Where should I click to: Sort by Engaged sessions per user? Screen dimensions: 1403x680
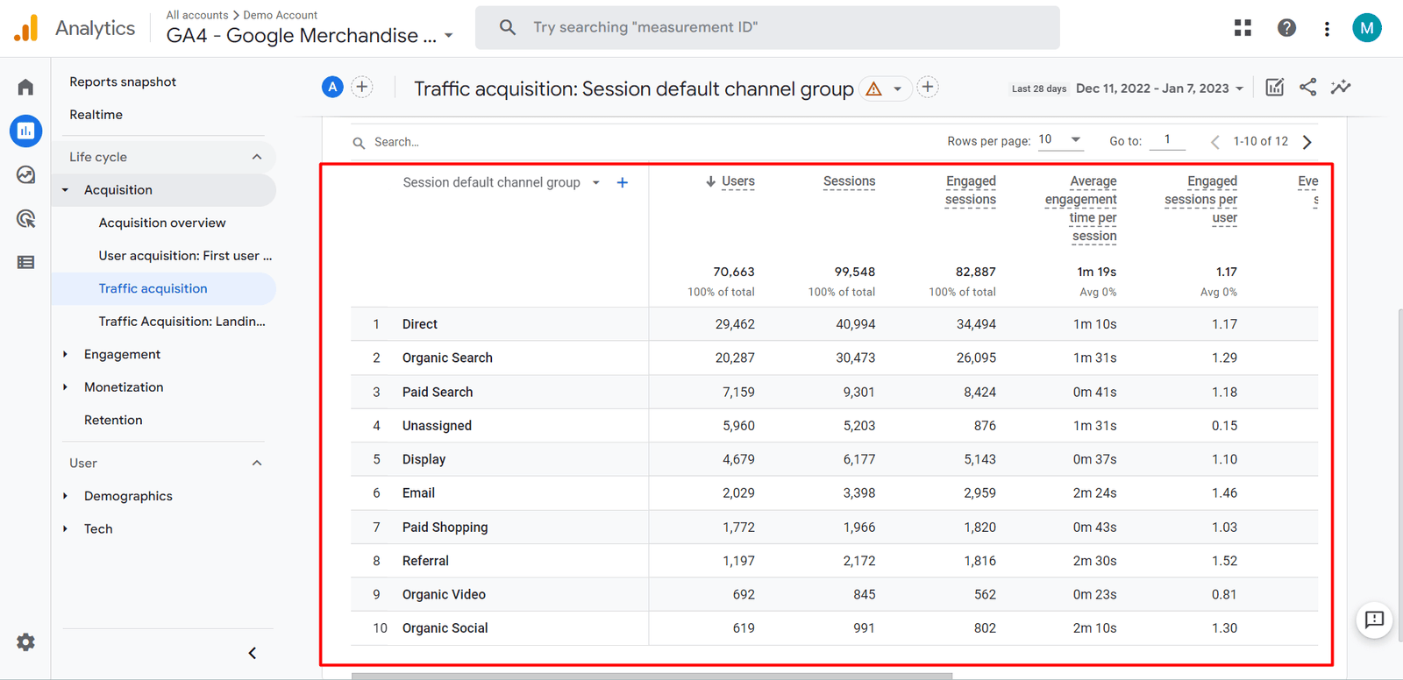point(1201,199)
